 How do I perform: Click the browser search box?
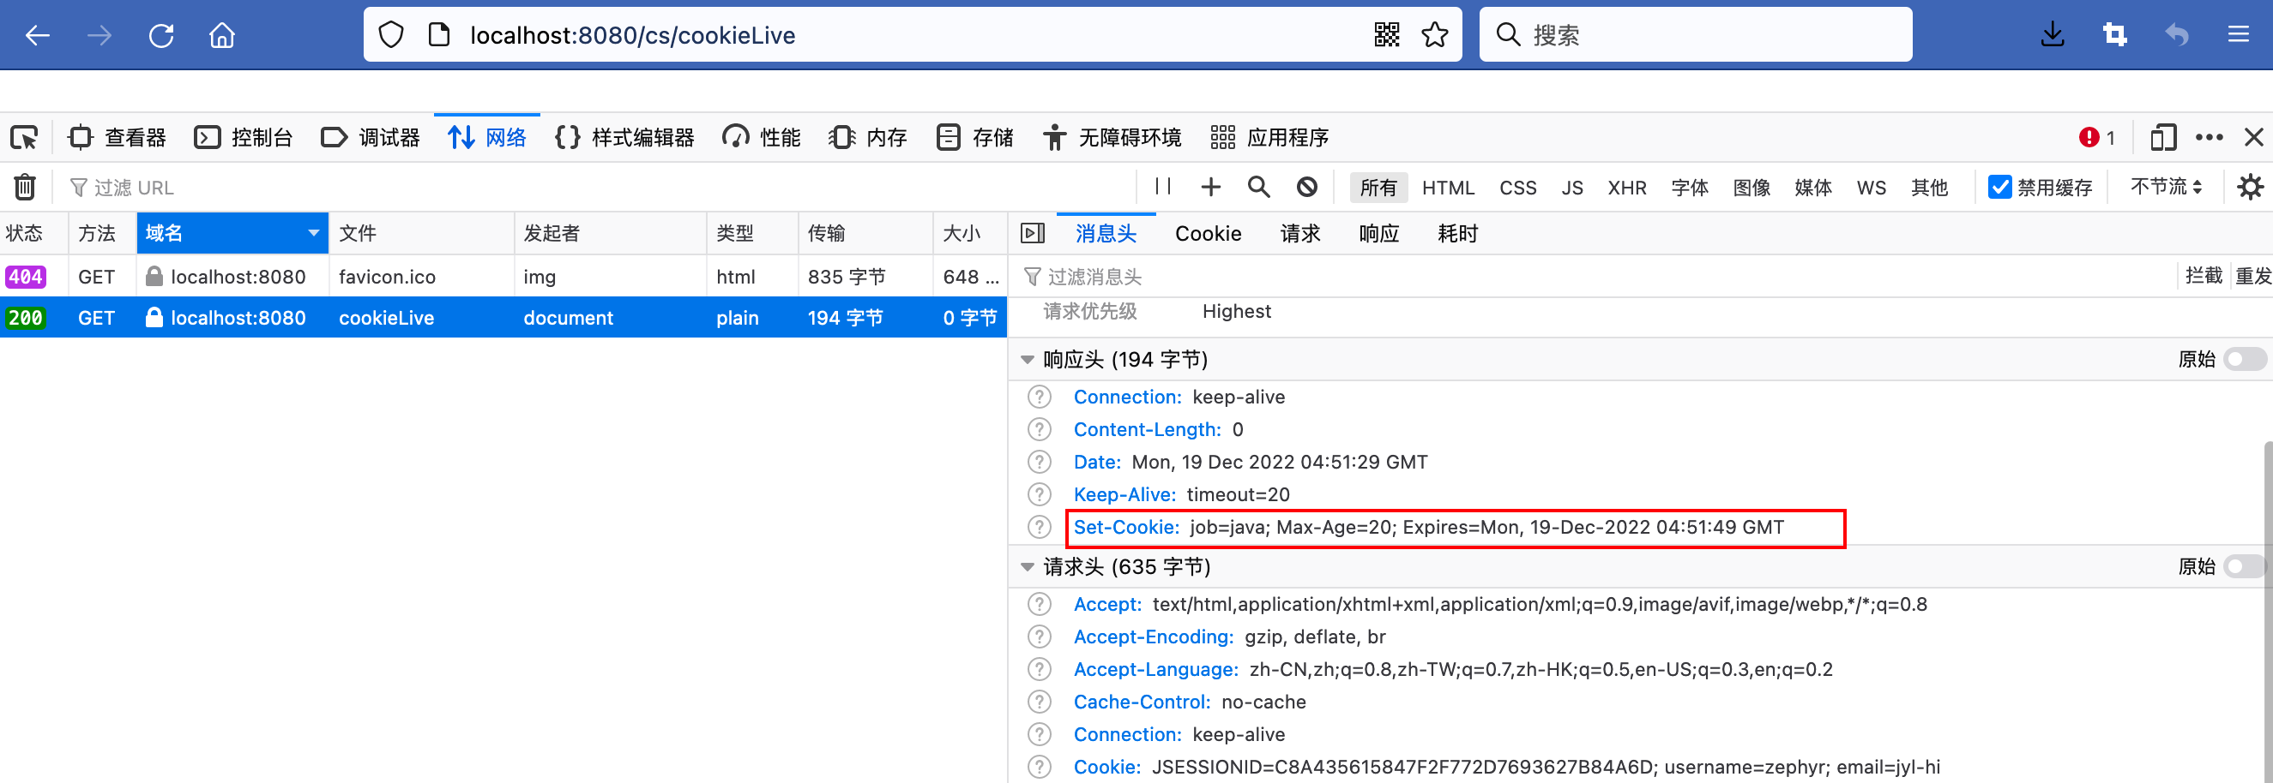(x=1695, y=35)
